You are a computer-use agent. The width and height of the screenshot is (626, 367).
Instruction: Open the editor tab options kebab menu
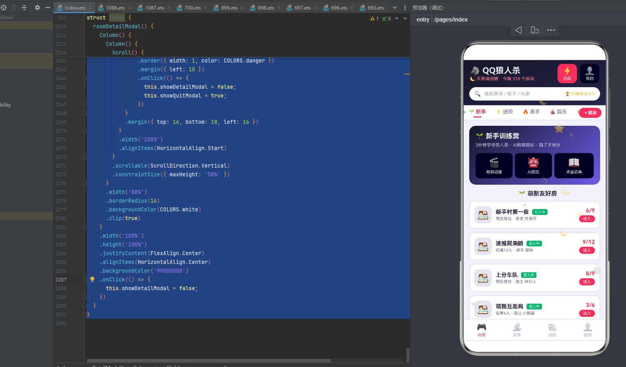405,8
